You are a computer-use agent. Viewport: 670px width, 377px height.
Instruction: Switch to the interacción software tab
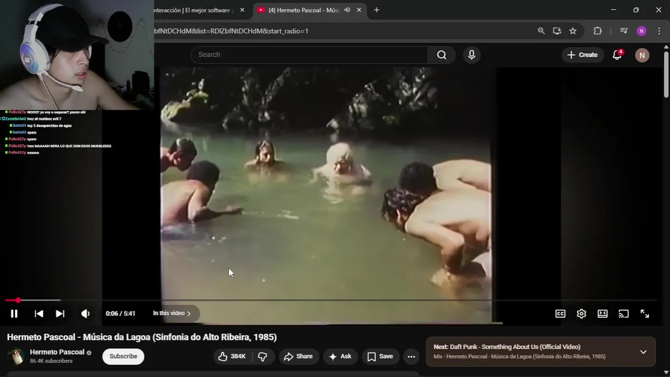pos(194,10)
